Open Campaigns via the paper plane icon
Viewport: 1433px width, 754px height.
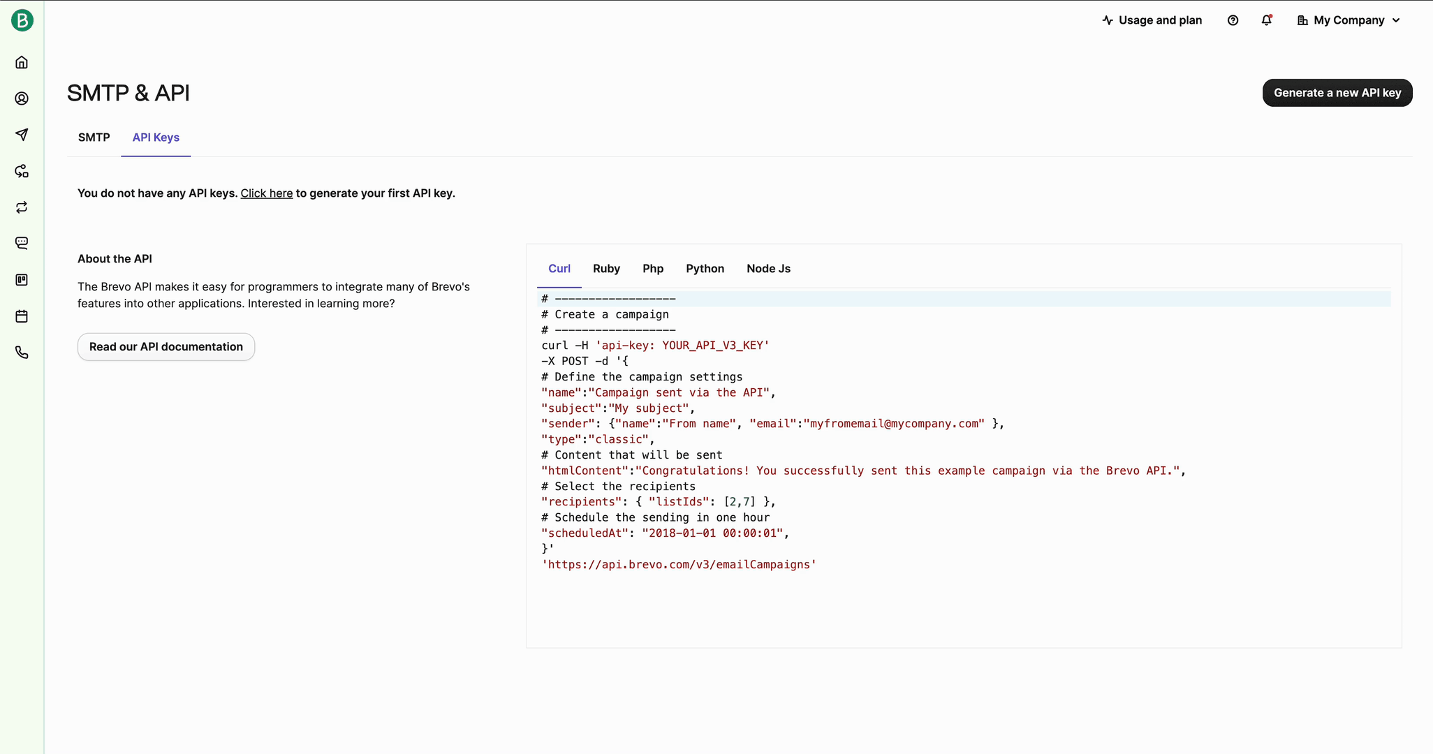pos(22,135)
